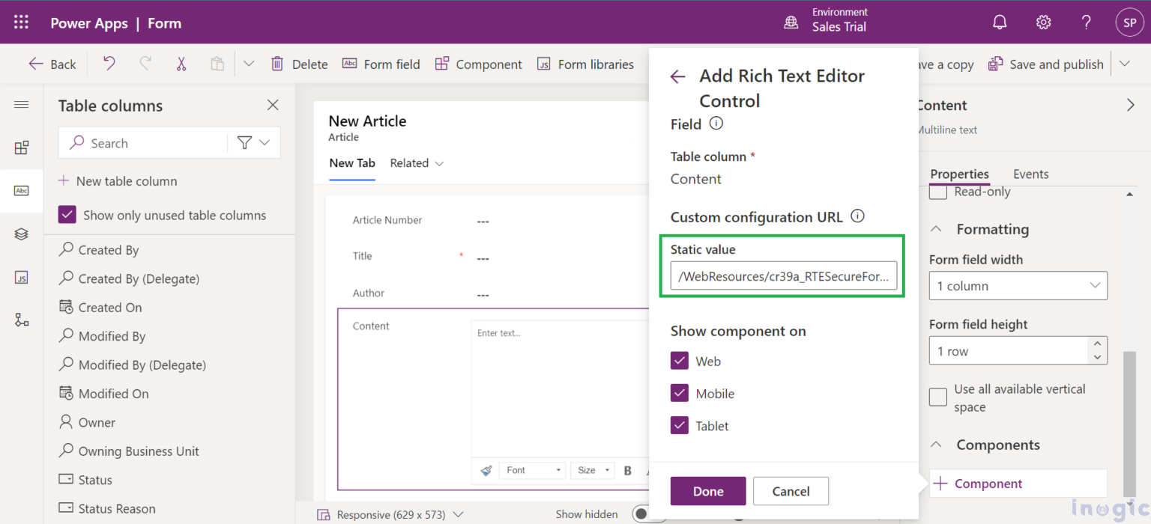Open the Settings gear
1151x524 pixels.
1044,22
